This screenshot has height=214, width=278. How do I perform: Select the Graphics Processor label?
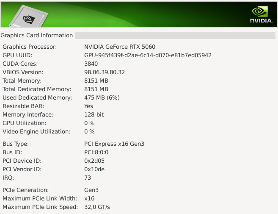tap(30, 47)
